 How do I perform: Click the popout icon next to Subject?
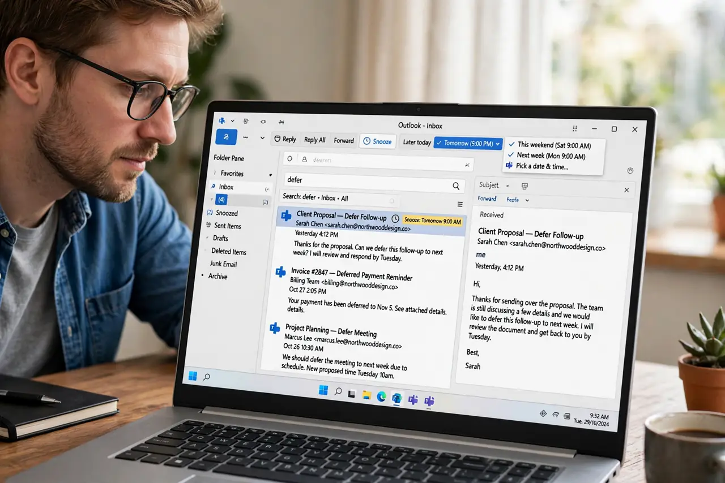pyautogui.click(x=524, y=186)
